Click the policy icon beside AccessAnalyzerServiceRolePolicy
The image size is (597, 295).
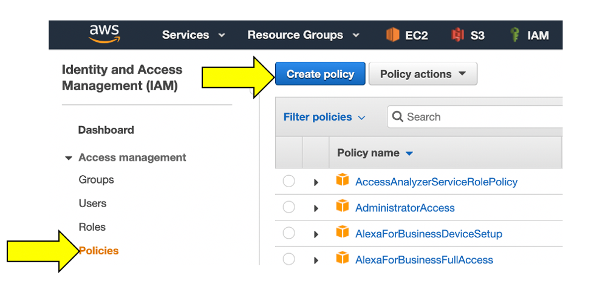343,181
